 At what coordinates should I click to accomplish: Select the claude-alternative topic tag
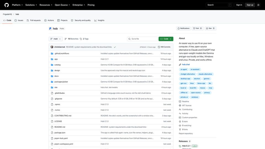pos(205,74)
